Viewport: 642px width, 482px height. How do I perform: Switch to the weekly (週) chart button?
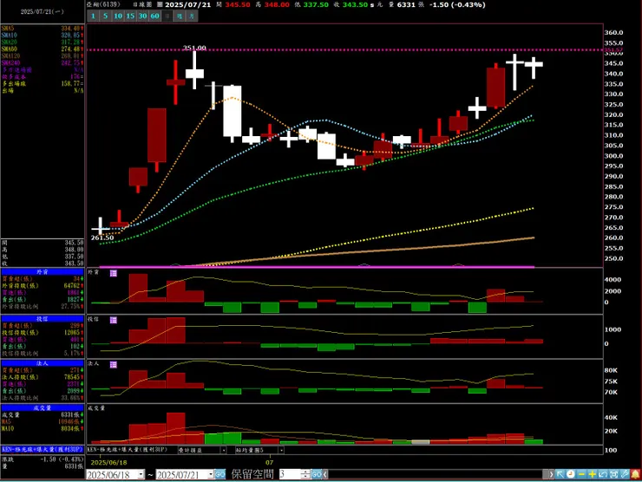[180, 16]
